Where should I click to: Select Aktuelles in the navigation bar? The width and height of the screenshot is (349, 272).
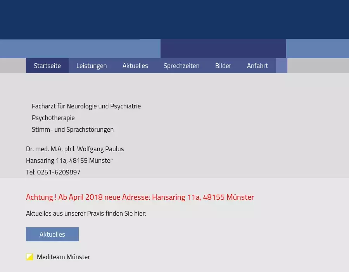pyautogui.click(x=135, y=66)
